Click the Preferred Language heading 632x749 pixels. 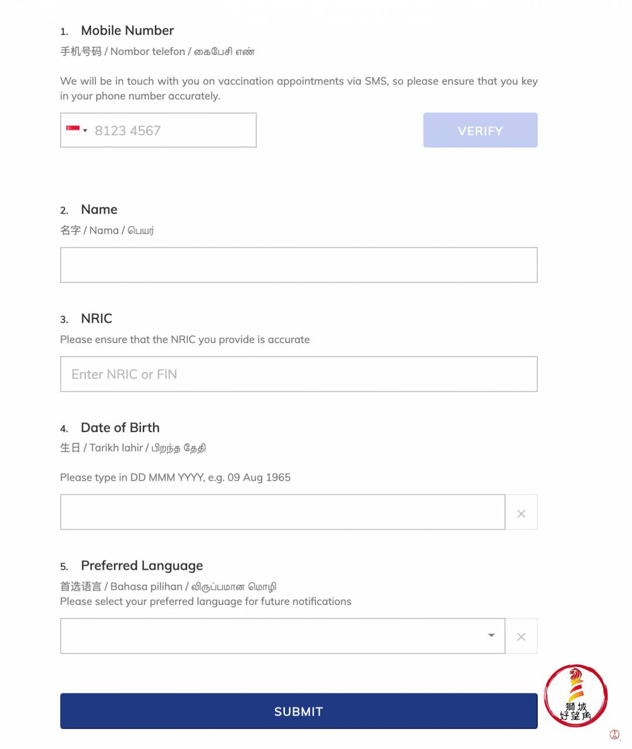pyautogui.click(x=142, y=566)
